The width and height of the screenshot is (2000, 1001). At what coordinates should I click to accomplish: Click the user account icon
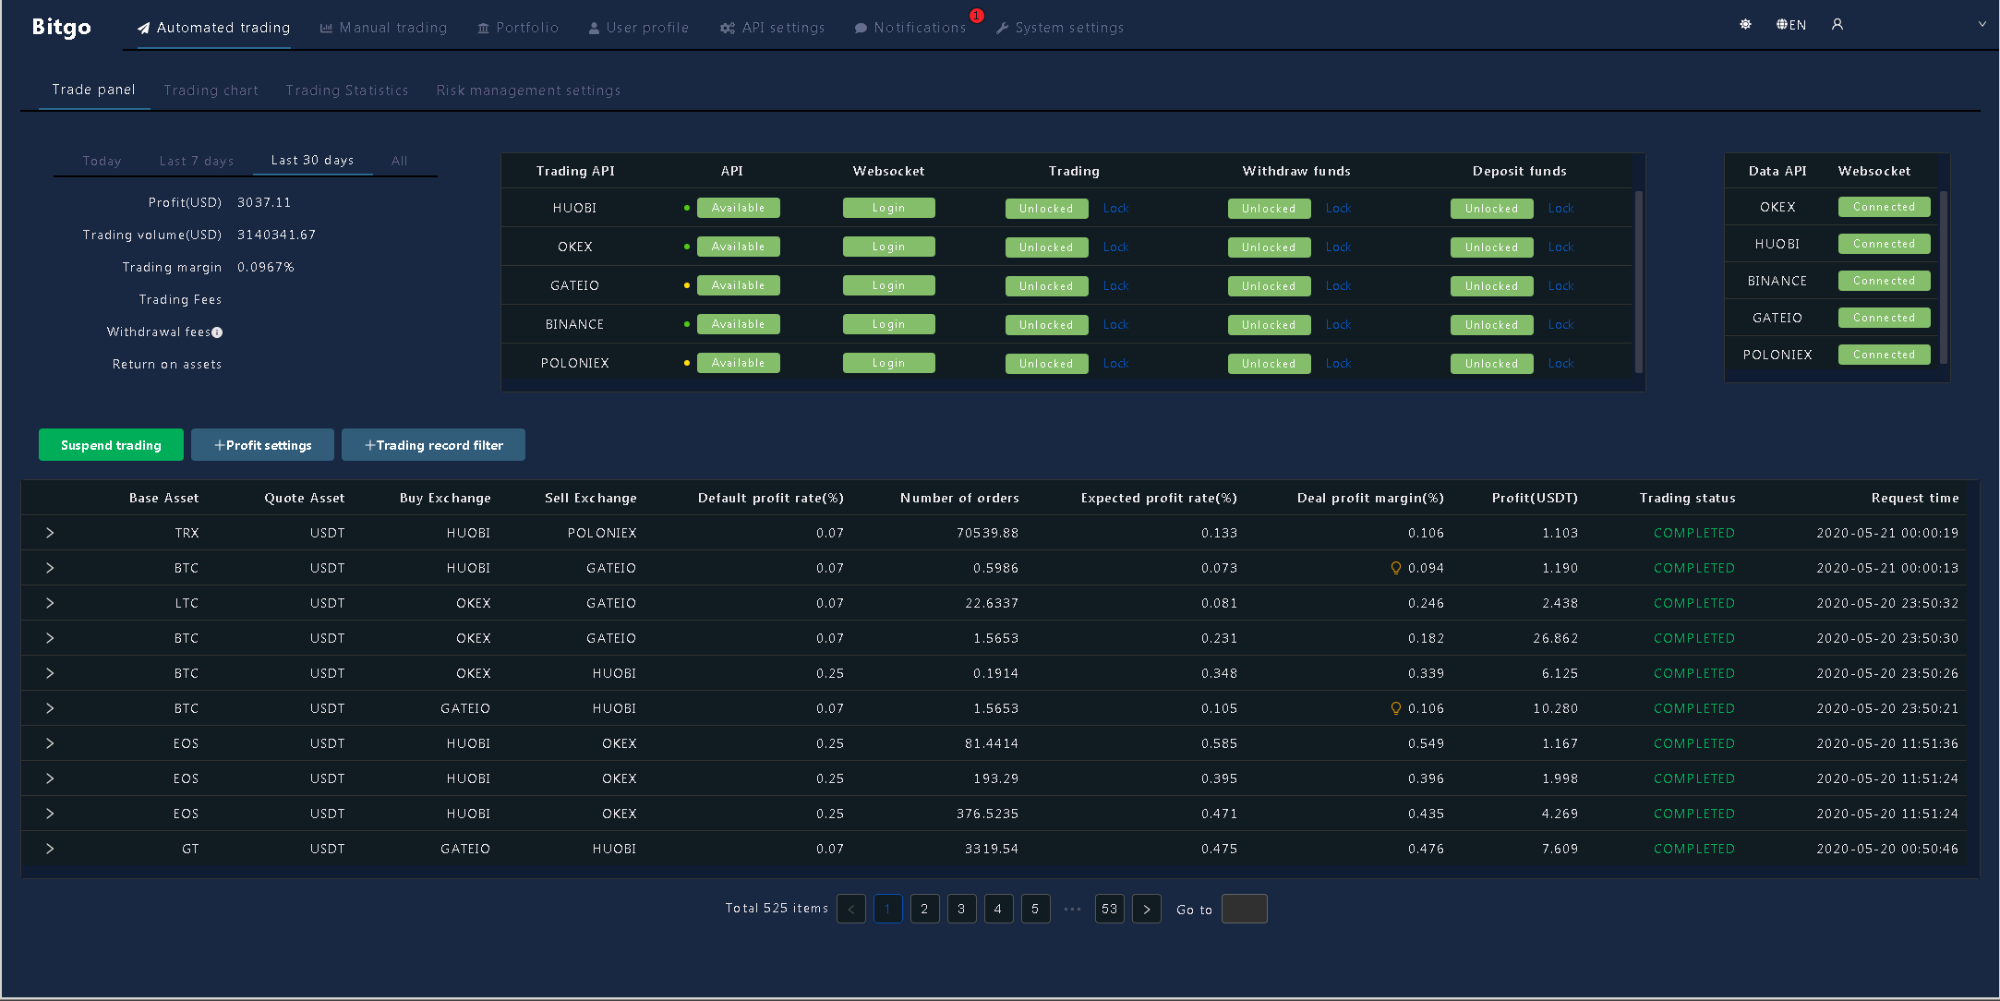point(1837,25)
